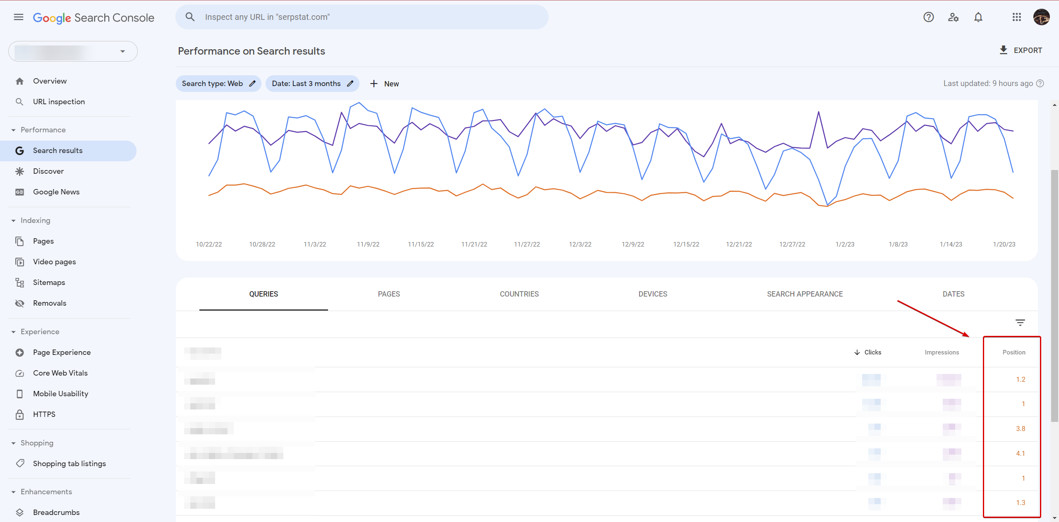The image size is (1059, 522).
Task: Click the Export download icon
Action: (x=1004, y=50)
